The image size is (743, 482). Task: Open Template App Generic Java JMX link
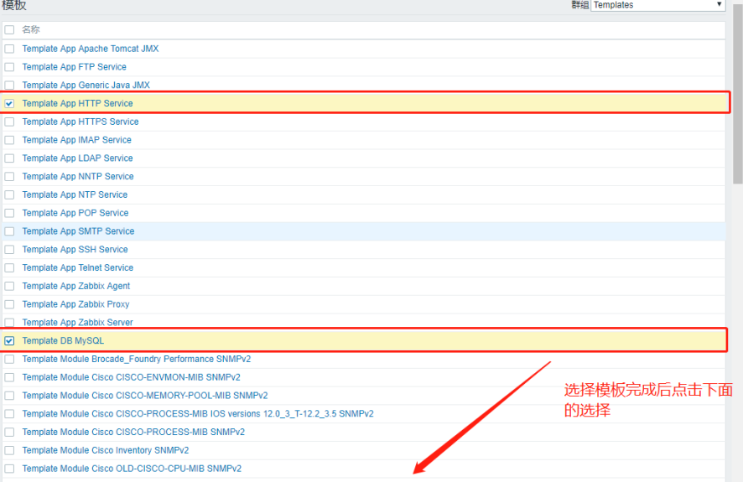coord(86,86)
